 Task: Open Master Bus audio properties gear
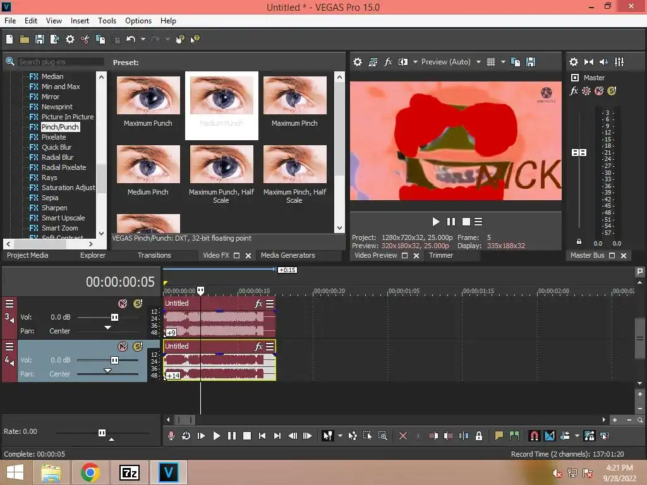574,62
